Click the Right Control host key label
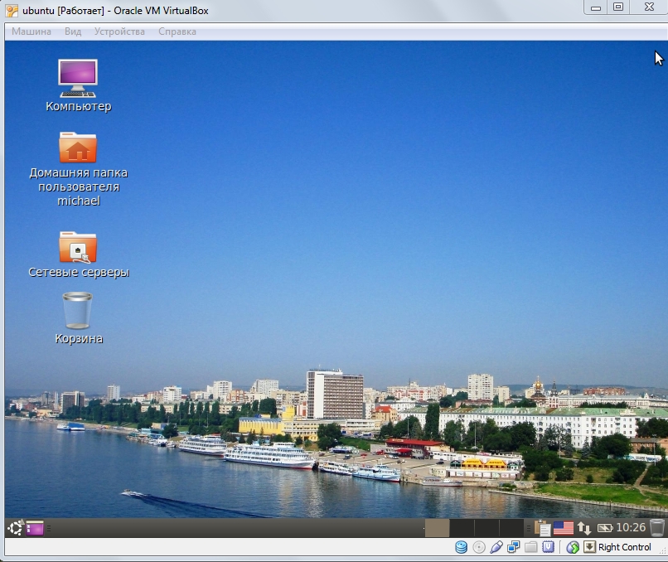This screenshot has width=668, height=562. pyautogui.click(x=625, y=547)
